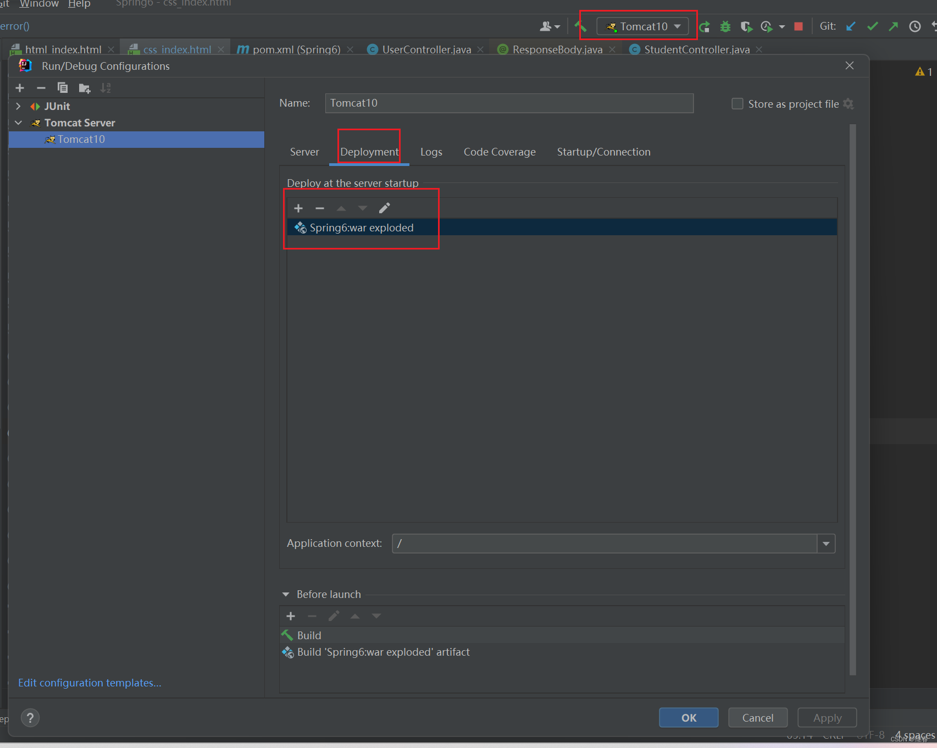Click the Apply button
Screen dimensions: 937x748
click(x=827, y=718)
